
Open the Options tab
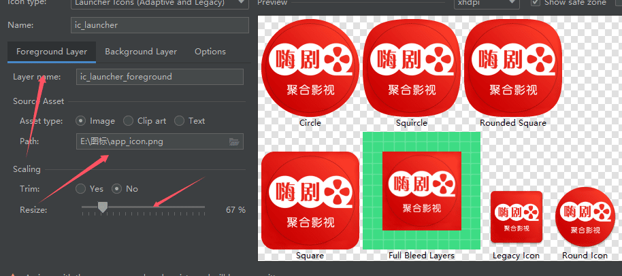(x=210, y=52)
